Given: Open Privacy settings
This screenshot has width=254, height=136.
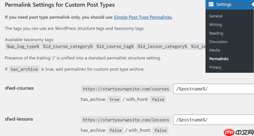Looking at the screenshot, I should click(x=215, y=67).
